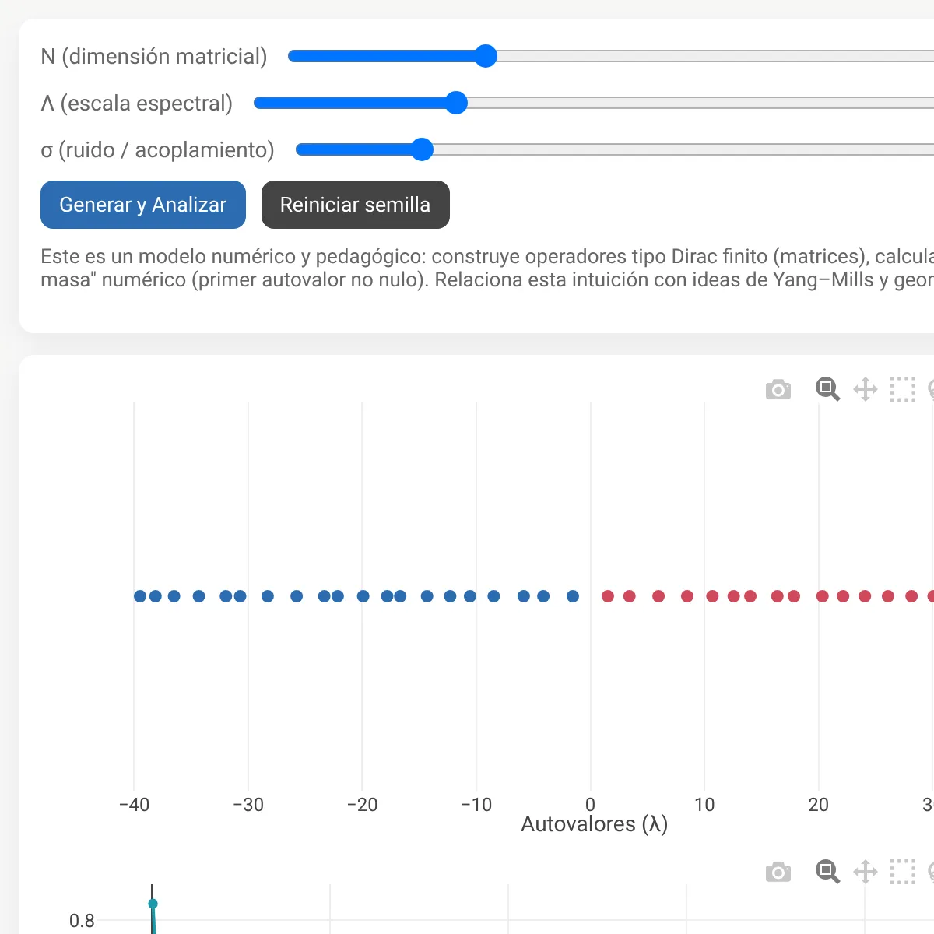934x934 pixels.
Task: Click camera icon on lower chart toolbar
Action: 778,872
